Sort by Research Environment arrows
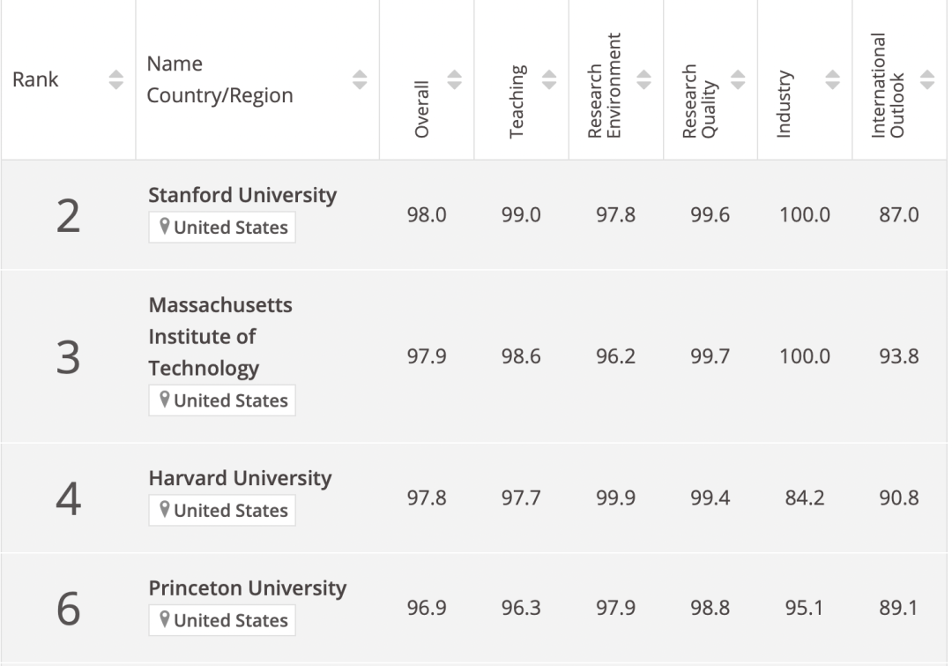952x666 pixels. (x=643, y=79)
